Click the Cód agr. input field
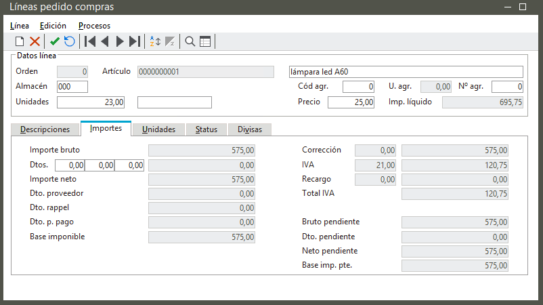543x305 pixels. 358,87
